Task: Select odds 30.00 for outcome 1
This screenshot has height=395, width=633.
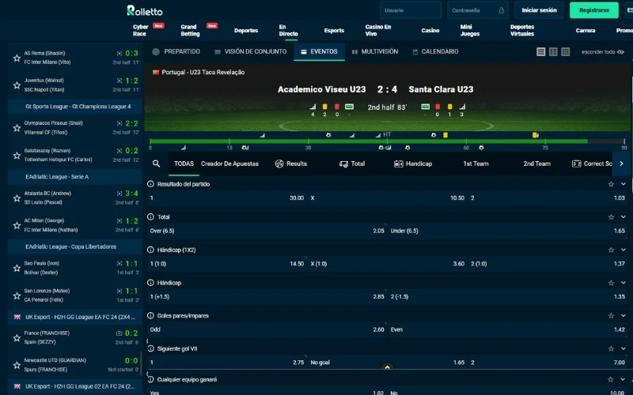Action: [x=226, y=198]
